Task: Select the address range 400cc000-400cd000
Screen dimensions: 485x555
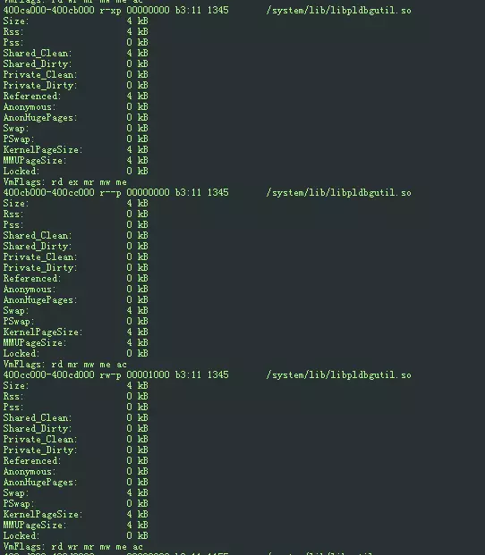Action: click(x=49, y=374)
